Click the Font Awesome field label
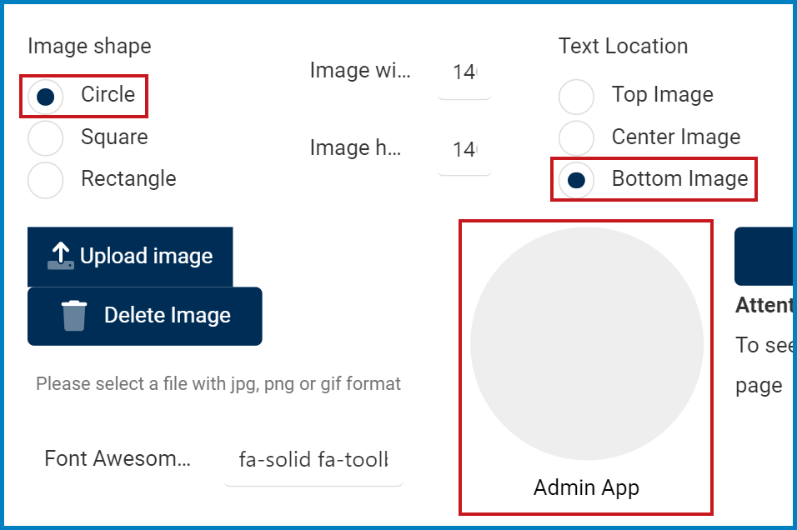797x530 pixels. [118, 458]
